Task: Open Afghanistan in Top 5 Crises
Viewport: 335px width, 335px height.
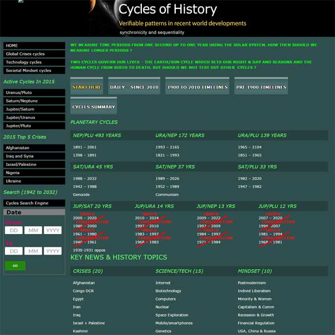Action: coord(34,148)
